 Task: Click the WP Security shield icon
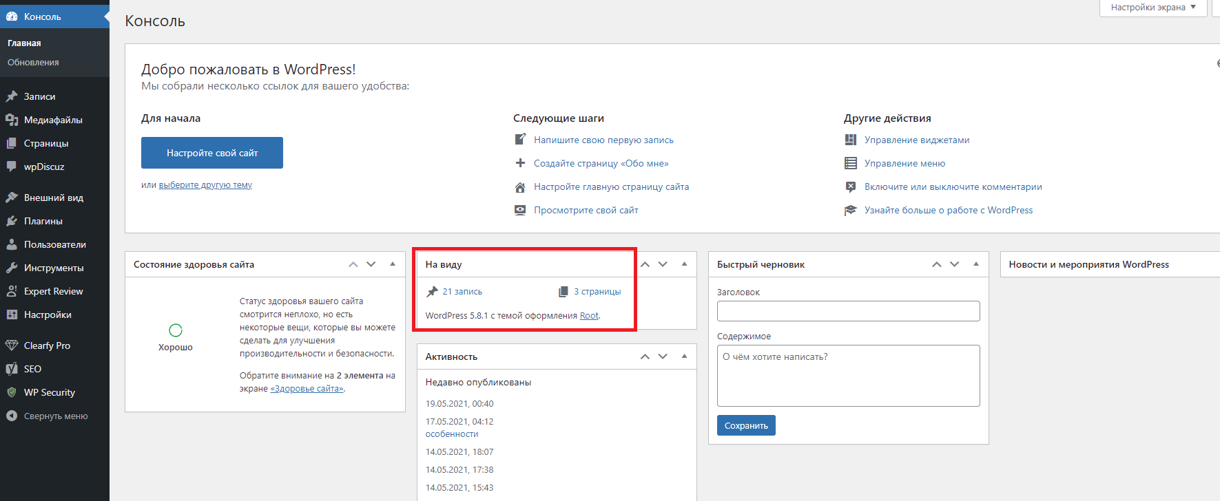(x=12, y=392)
